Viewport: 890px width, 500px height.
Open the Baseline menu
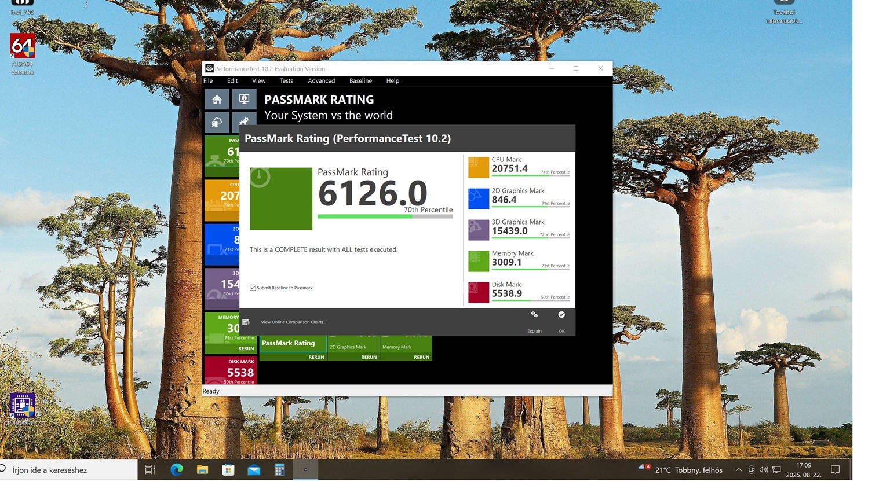coord(360,81)
